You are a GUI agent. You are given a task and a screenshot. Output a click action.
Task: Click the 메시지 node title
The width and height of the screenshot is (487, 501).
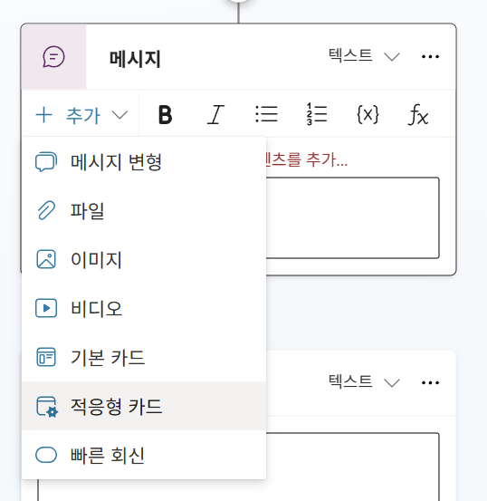tap(135, 59)
